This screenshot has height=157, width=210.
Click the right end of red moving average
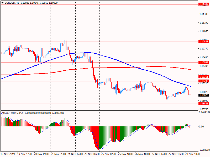191,70
